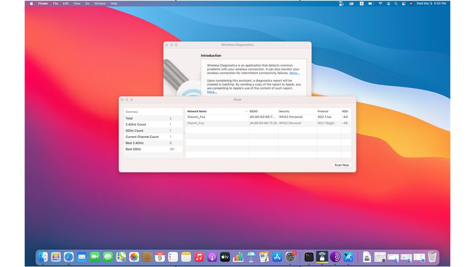Sort by Protocol column header

pyautogui.click(x=329, y=111)
